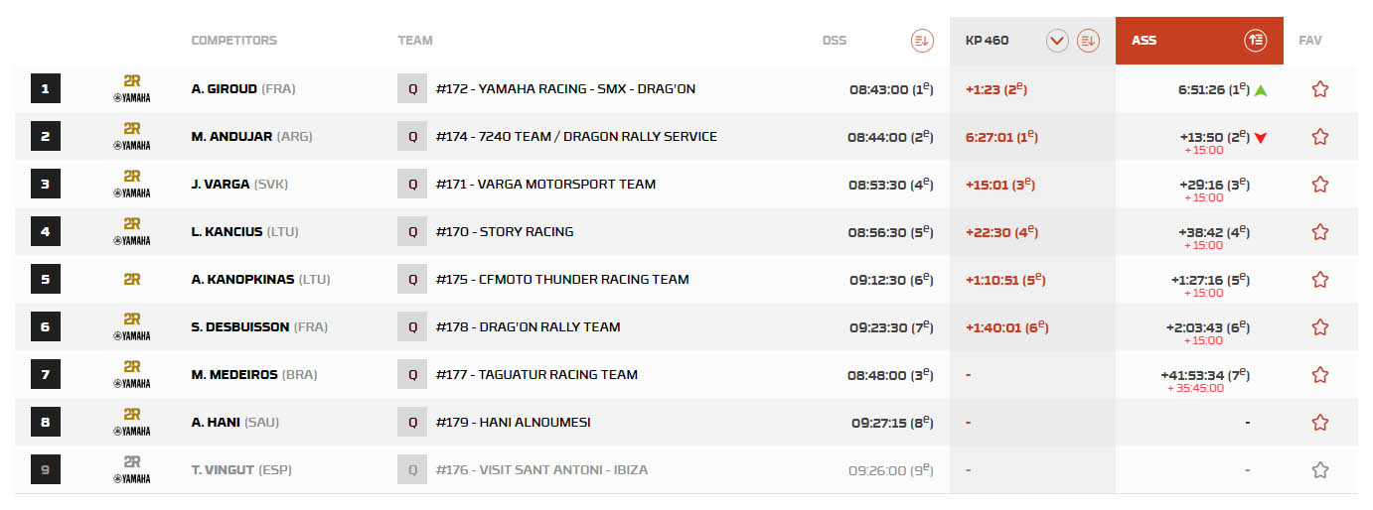Click the Q badge beside #175 CFMOTO Thunder
The width and height of the screenshot is (1373, 510).
(412, 280)
